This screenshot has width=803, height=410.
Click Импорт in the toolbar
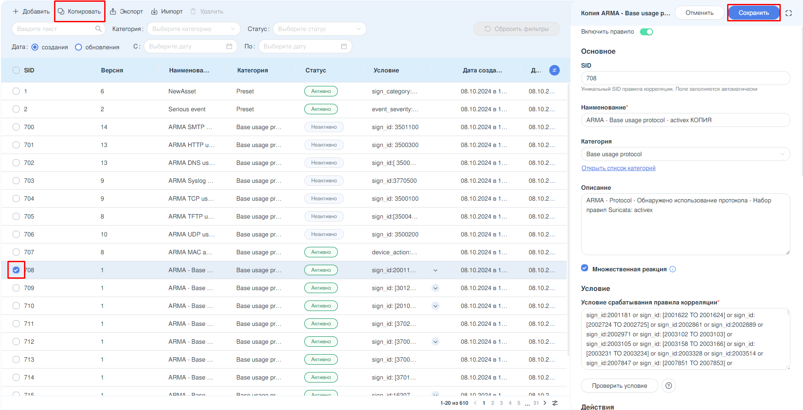[x=167, y=11]
